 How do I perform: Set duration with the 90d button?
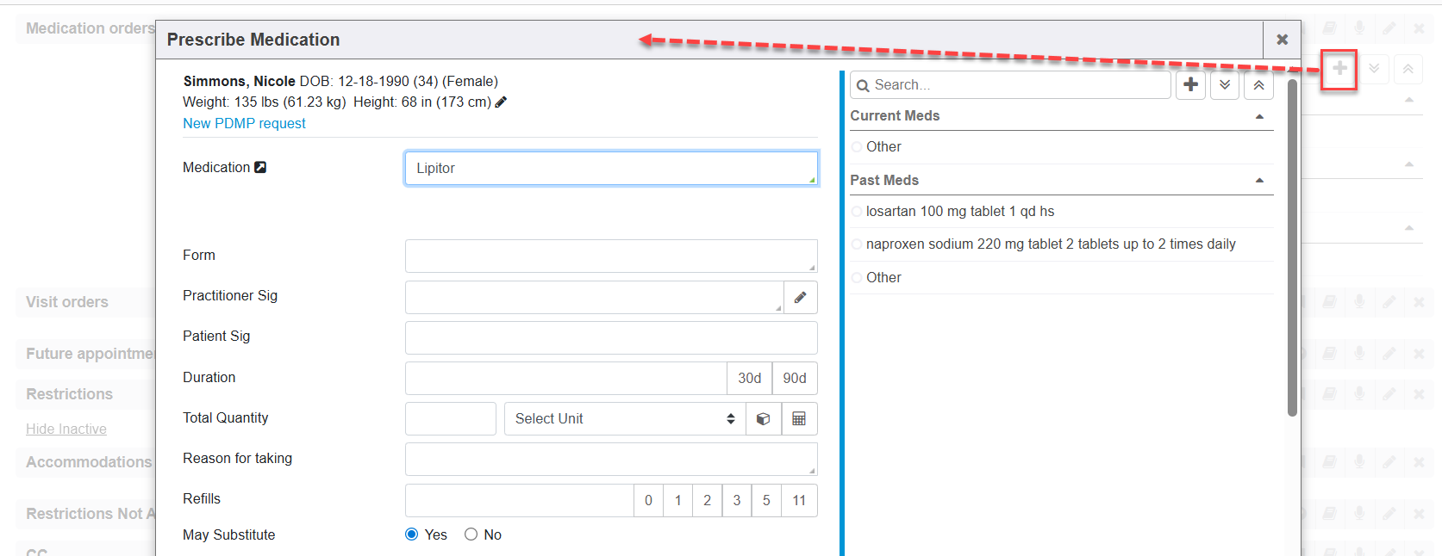pyautogui.click(x=794, y=379)
